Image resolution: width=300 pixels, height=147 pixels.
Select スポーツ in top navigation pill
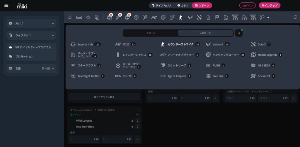pyautogui.click(x=202, y=6)
